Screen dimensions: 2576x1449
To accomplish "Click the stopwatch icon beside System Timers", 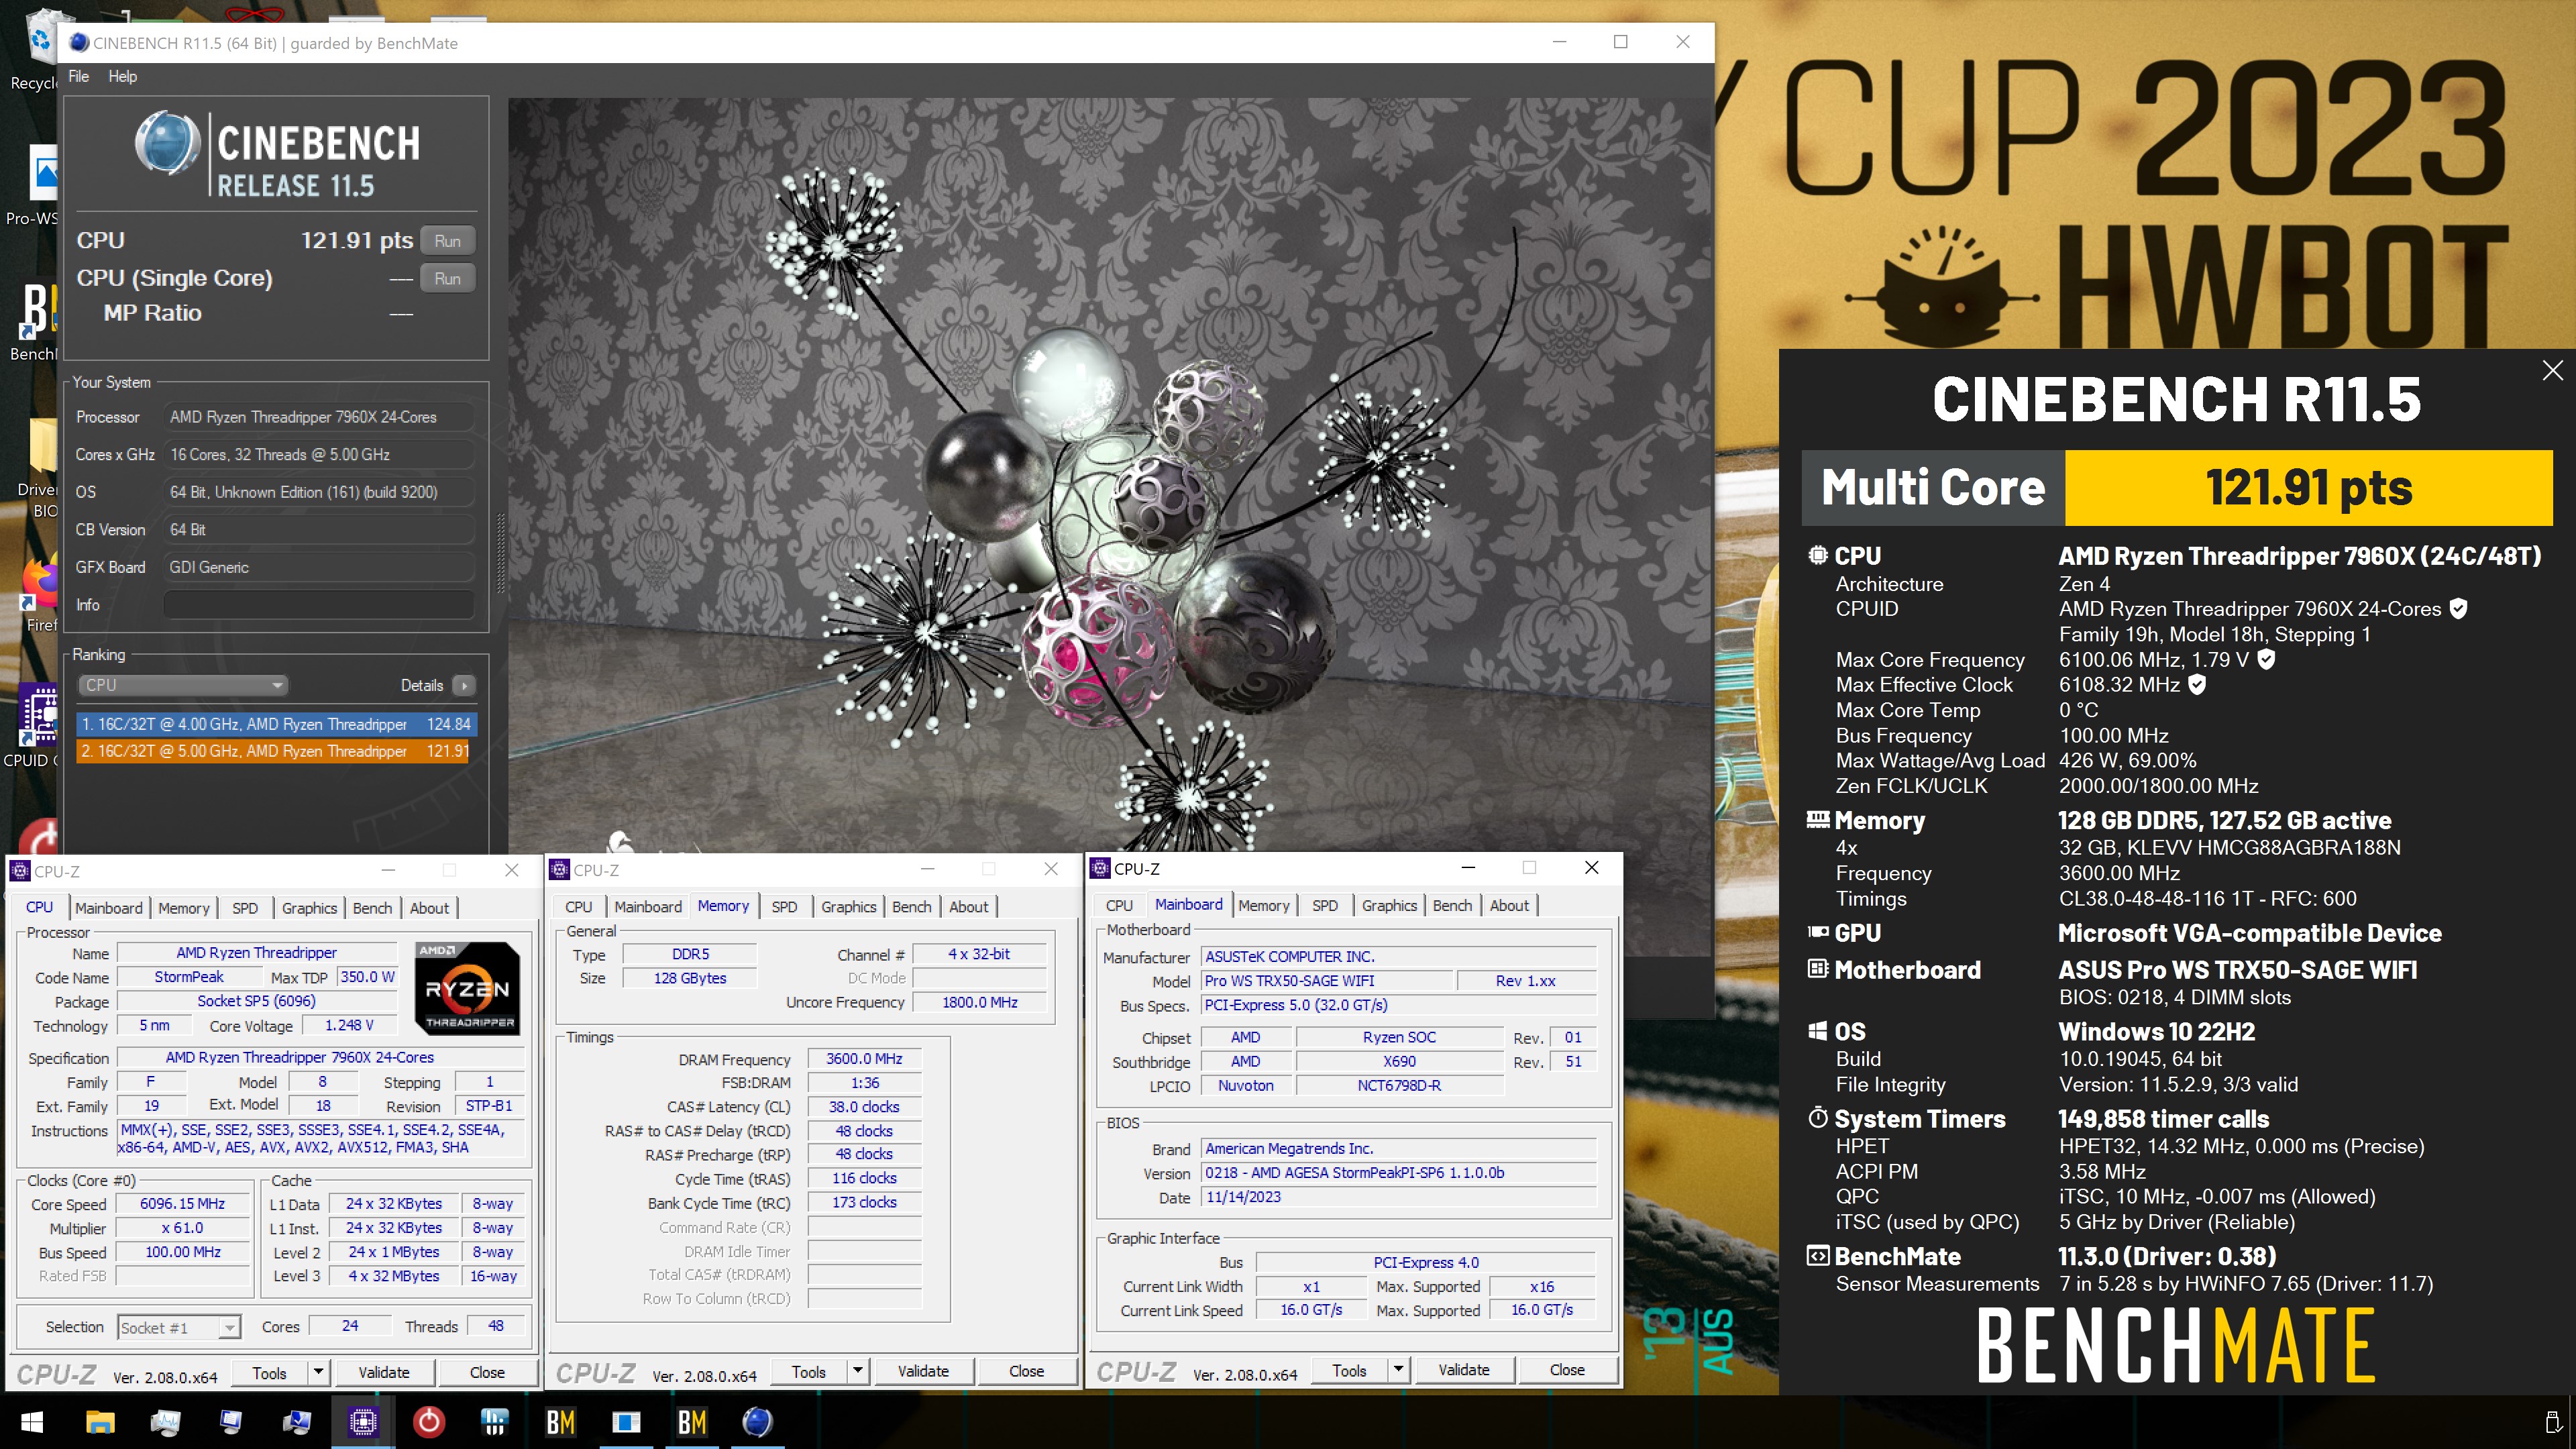I will tap(1818, 1118).
